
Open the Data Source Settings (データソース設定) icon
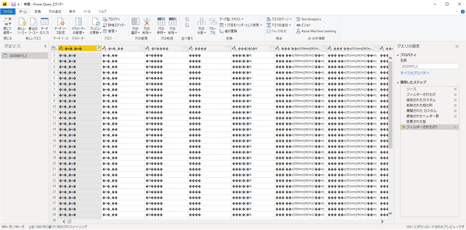click(x=61, y=22)
